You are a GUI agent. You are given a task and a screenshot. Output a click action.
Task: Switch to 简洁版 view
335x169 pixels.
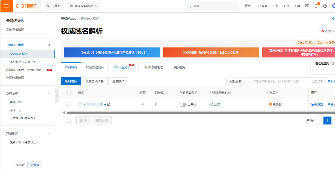click(20, 165)
